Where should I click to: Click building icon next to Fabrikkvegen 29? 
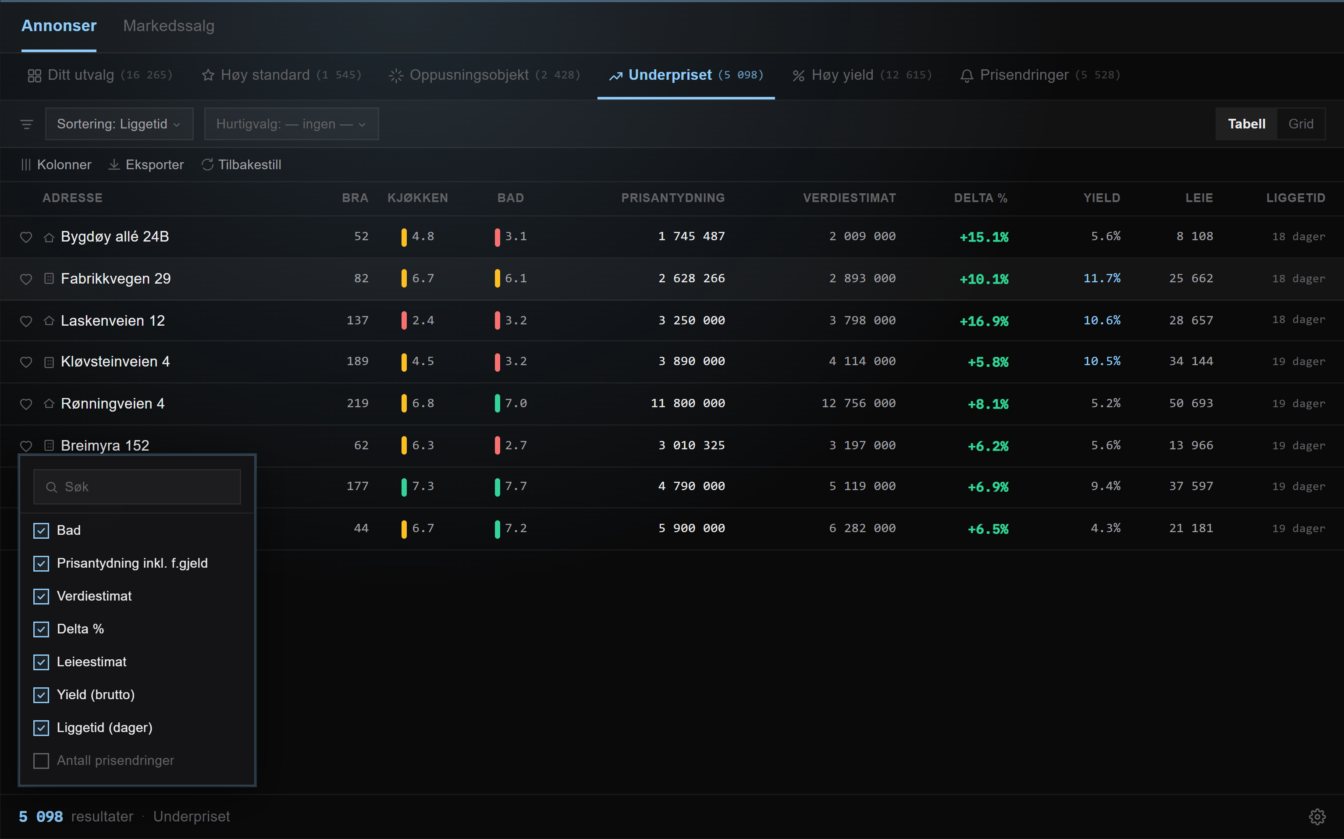tap(49, 278)
